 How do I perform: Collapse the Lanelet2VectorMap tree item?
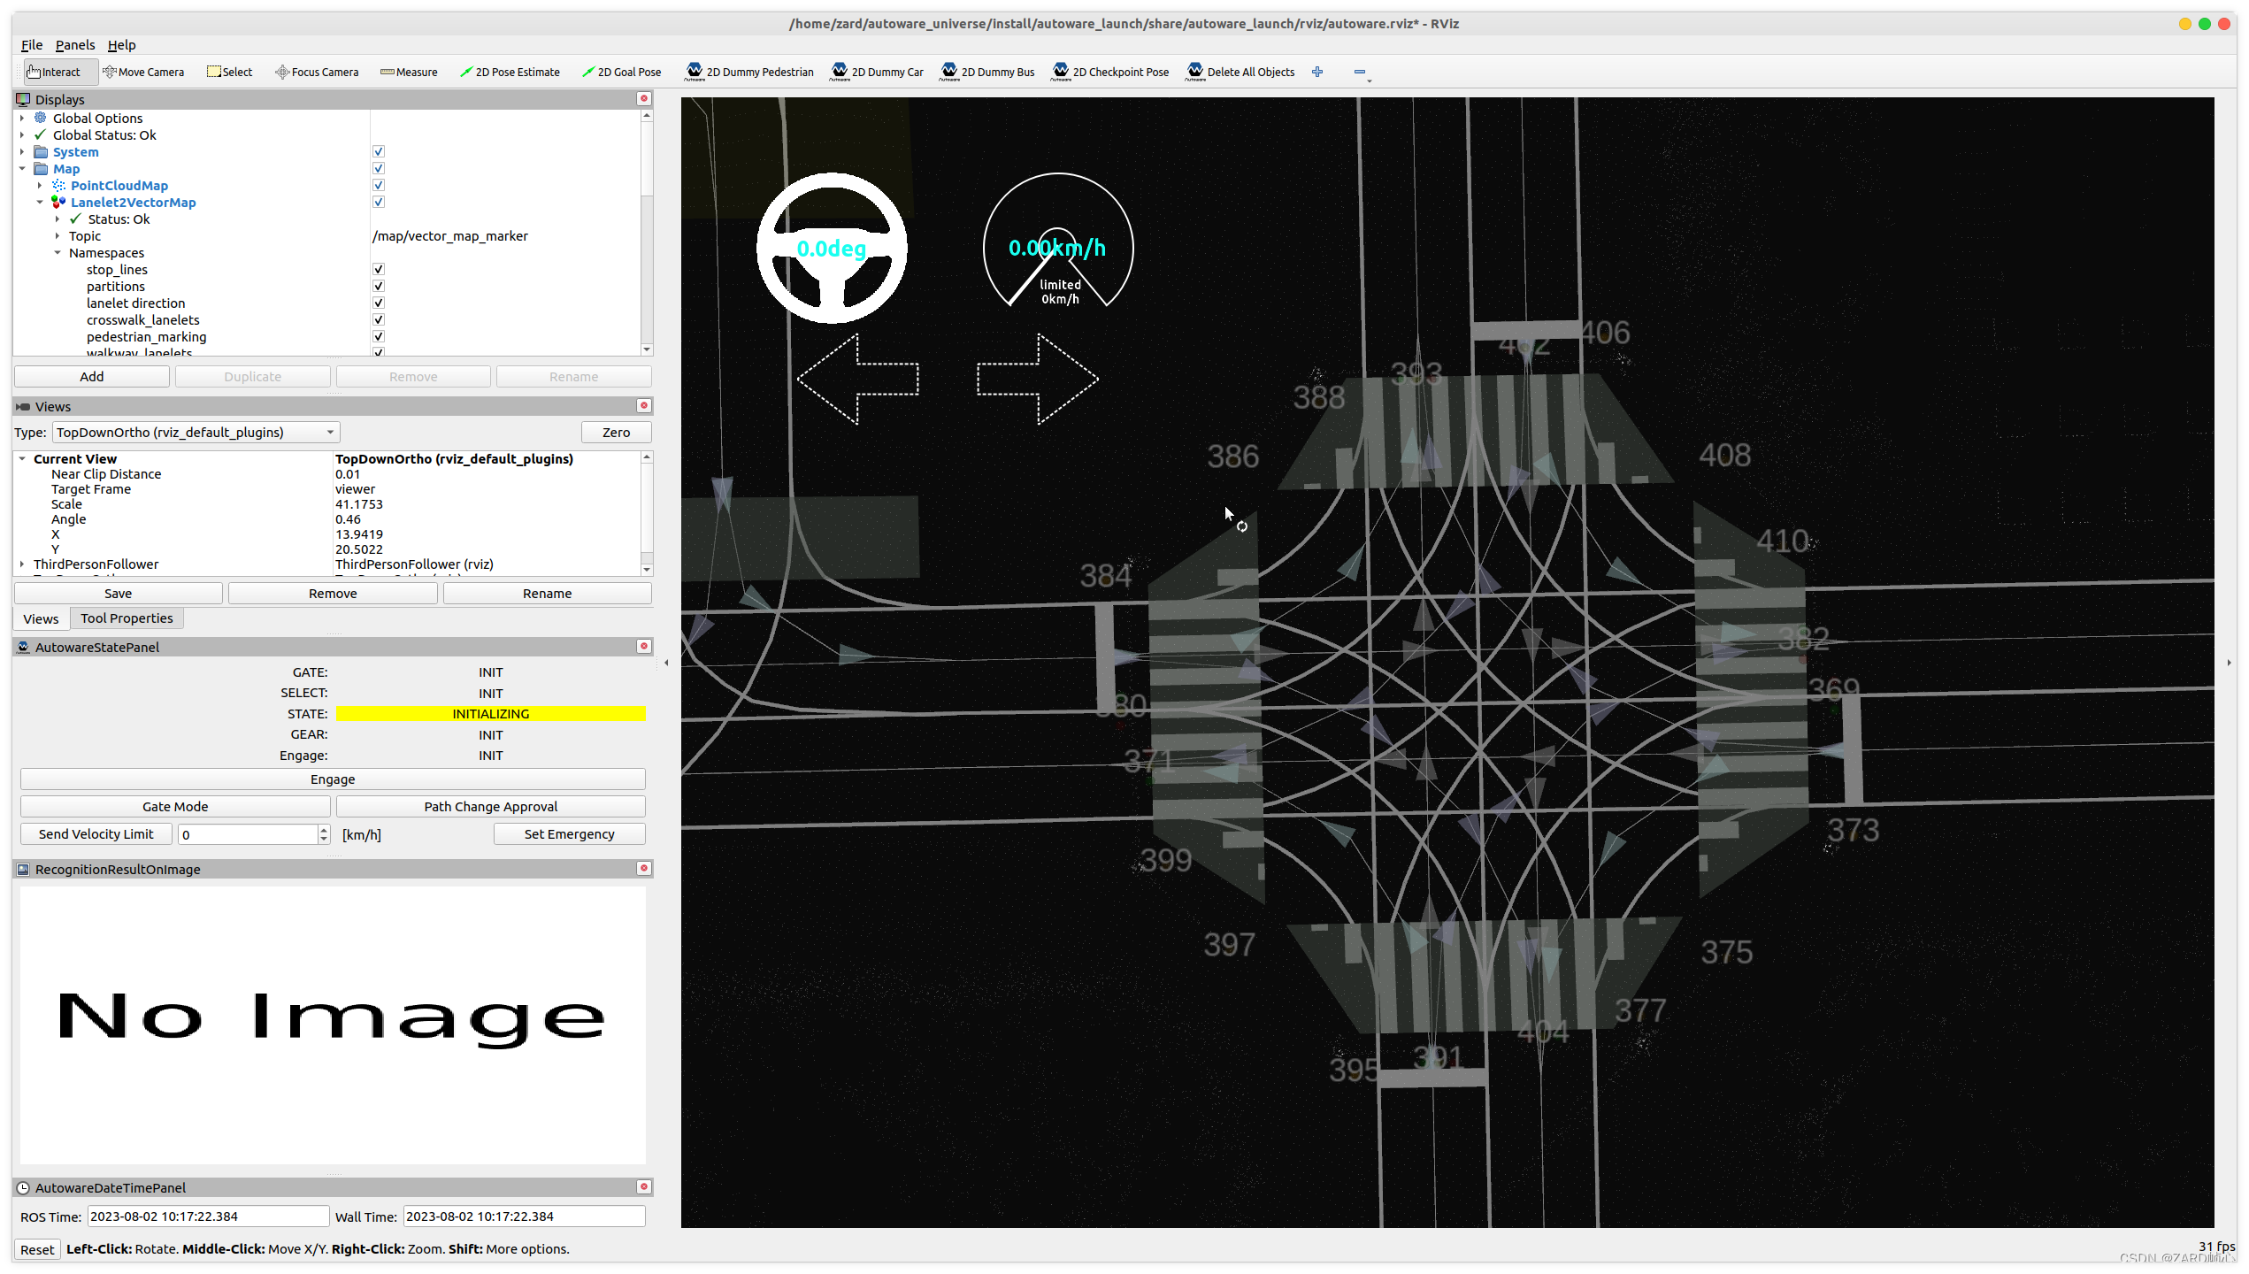[x=40, y=202]
